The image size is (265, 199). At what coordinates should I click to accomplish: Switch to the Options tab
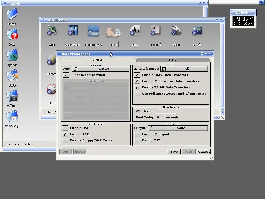tap(97, 60)
